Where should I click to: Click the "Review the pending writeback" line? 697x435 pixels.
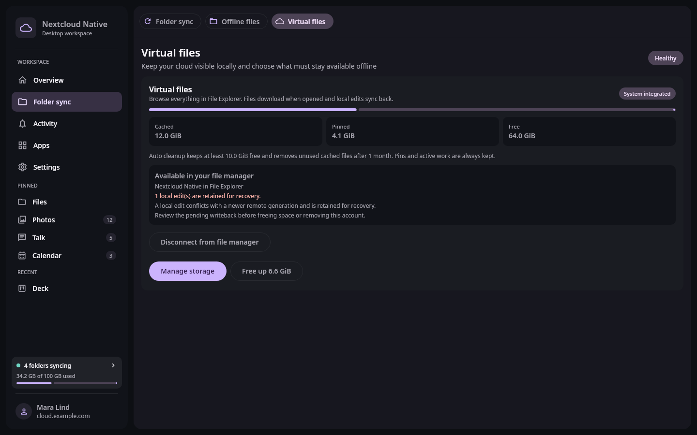click(x=260, y=216)
